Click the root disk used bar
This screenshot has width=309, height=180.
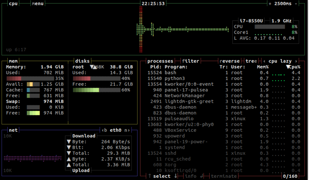[96, 78]
